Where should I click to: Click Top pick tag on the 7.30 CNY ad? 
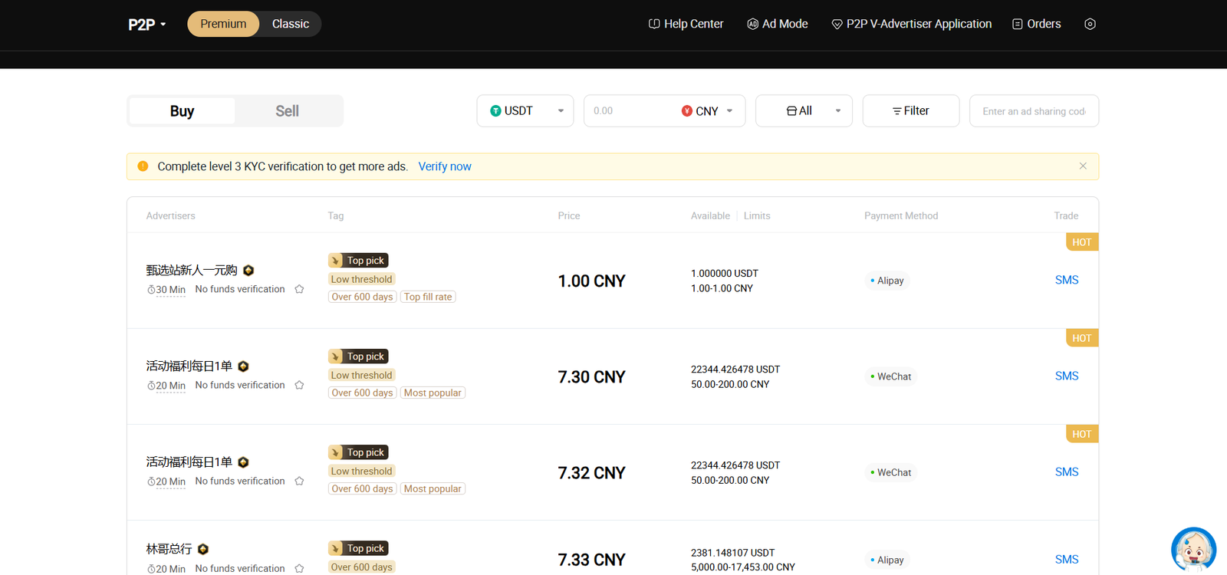pyautogui.click(x=358, y=356)
